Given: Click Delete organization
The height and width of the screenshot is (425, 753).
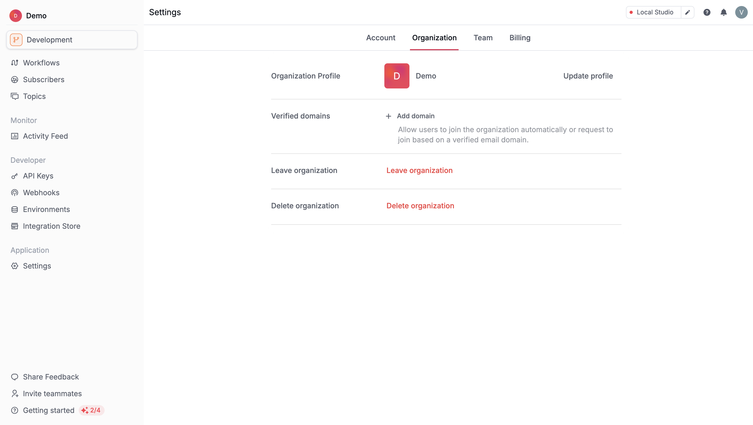Looking at the screenshot, I should coord(420,206).
